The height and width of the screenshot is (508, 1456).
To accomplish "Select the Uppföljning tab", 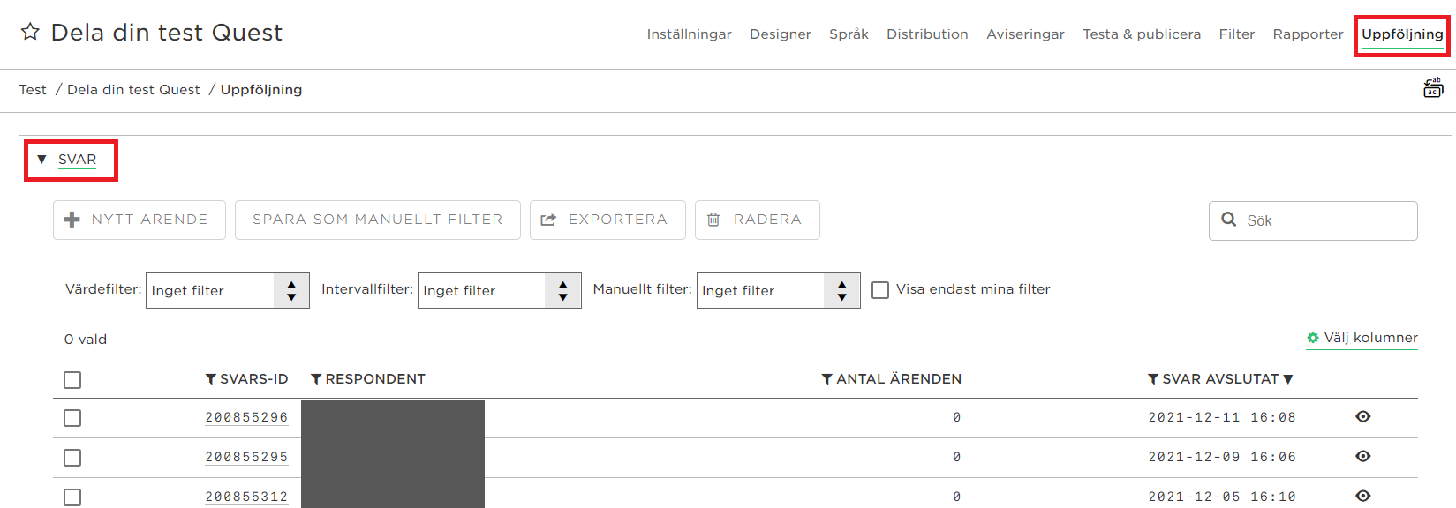I will pyautogui.click(x=1402, y=34).
